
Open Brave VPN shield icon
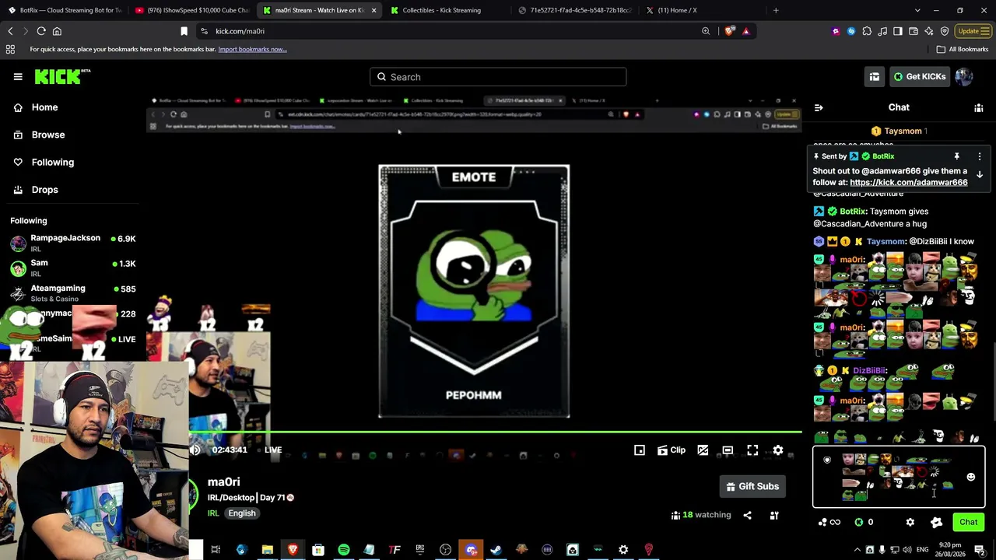945,31
